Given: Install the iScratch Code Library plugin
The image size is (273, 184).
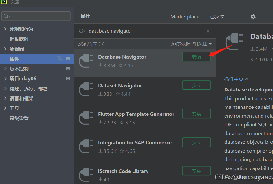Looking at the screenshot, I should coord(197,171).
